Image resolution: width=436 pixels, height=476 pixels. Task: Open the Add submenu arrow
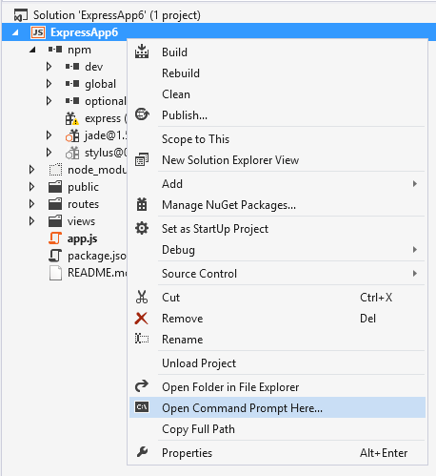coord(415,184)
